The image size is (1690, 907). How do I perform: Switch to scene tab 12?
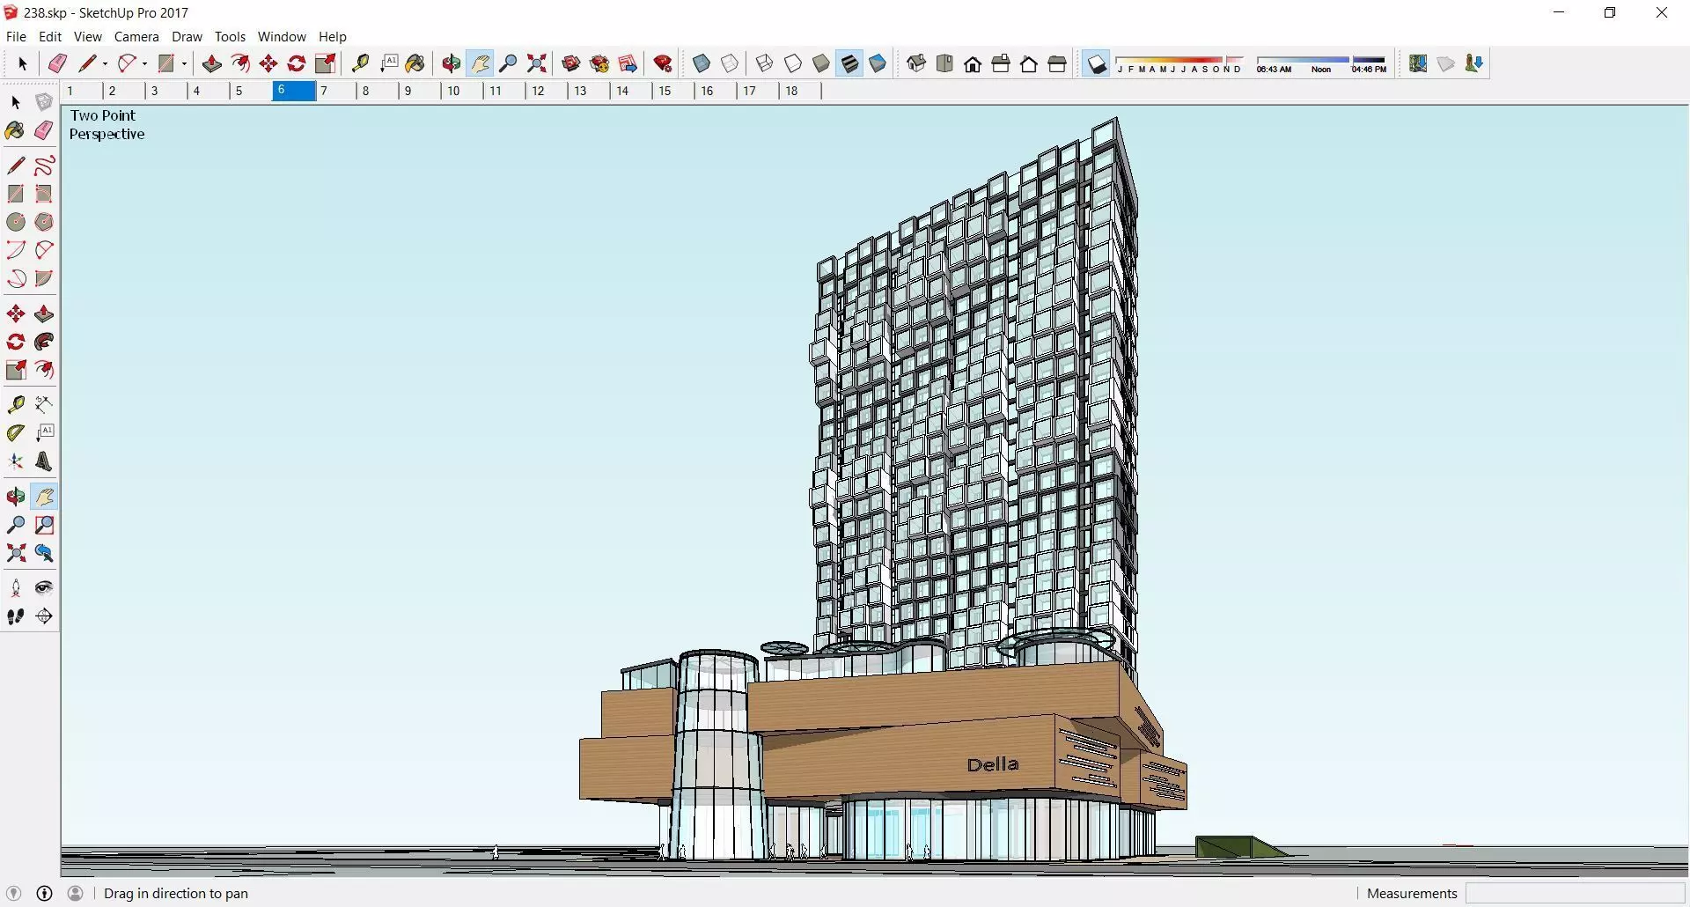point(547,91)
